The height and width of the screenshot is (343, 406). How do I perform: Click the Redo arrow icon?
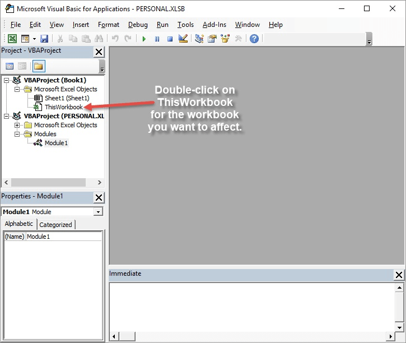128,39
